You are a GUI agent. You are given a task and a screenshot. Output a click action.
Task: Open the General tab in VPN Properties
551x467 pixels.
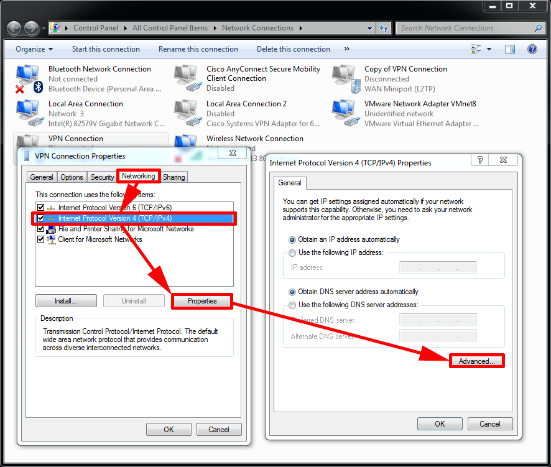(x=42, y=177)
